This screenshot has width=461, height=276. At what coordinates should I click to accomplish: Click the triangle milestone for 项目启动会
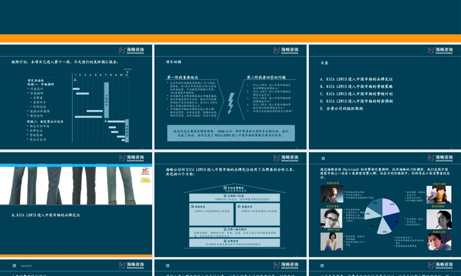(75, 80)
